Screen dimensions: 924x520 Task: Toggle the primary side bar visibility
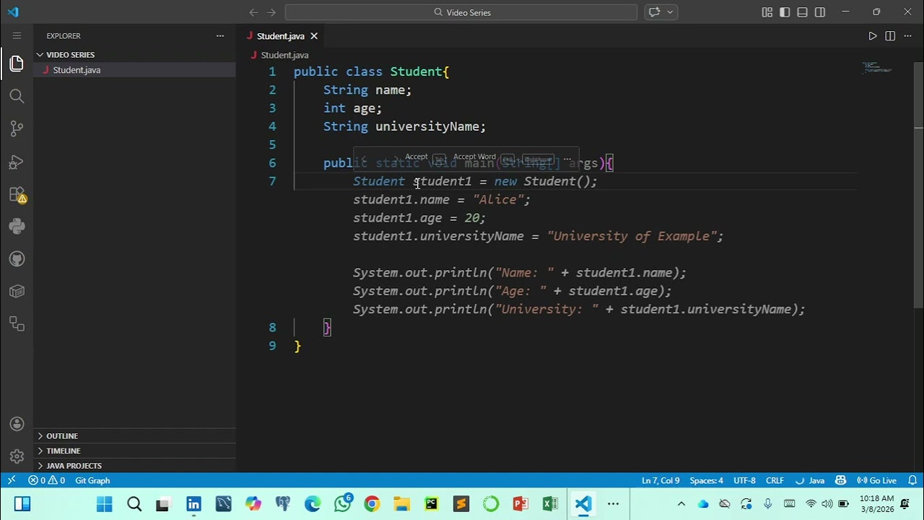785,12
